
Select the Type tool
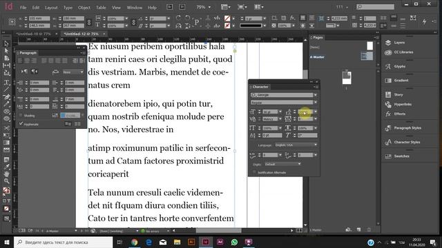coord(6,83)
